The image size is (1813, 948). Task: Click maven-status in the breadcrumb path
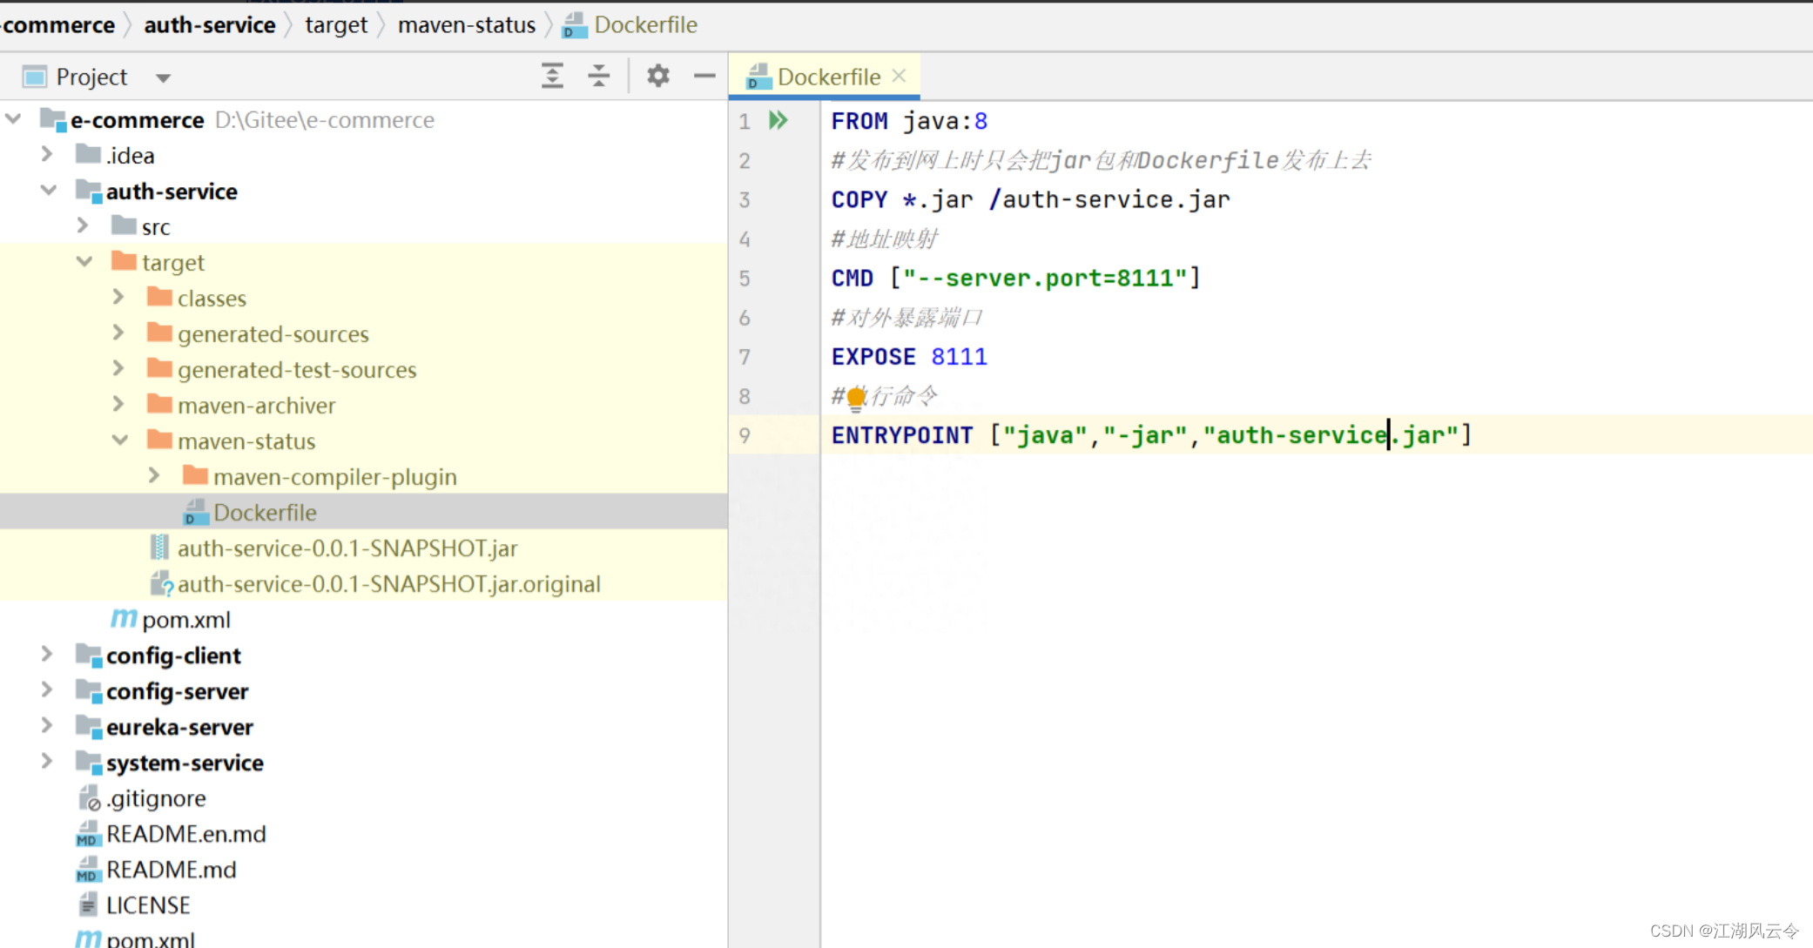click(x=466, y=24)
